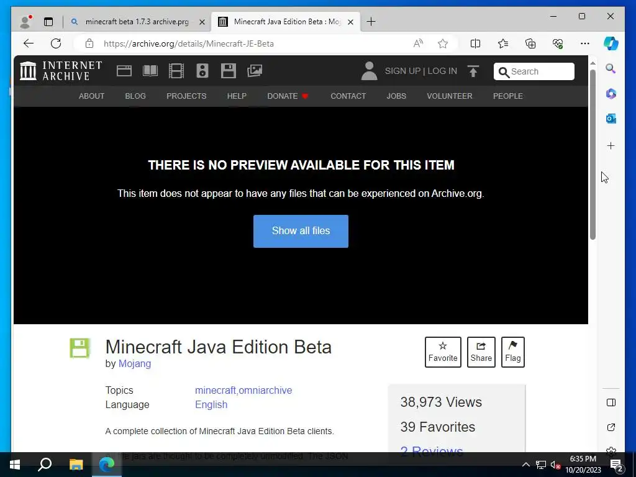Refresh the page
The height and width of the screenshot is (477, 636).
click(x=56, y=43)
